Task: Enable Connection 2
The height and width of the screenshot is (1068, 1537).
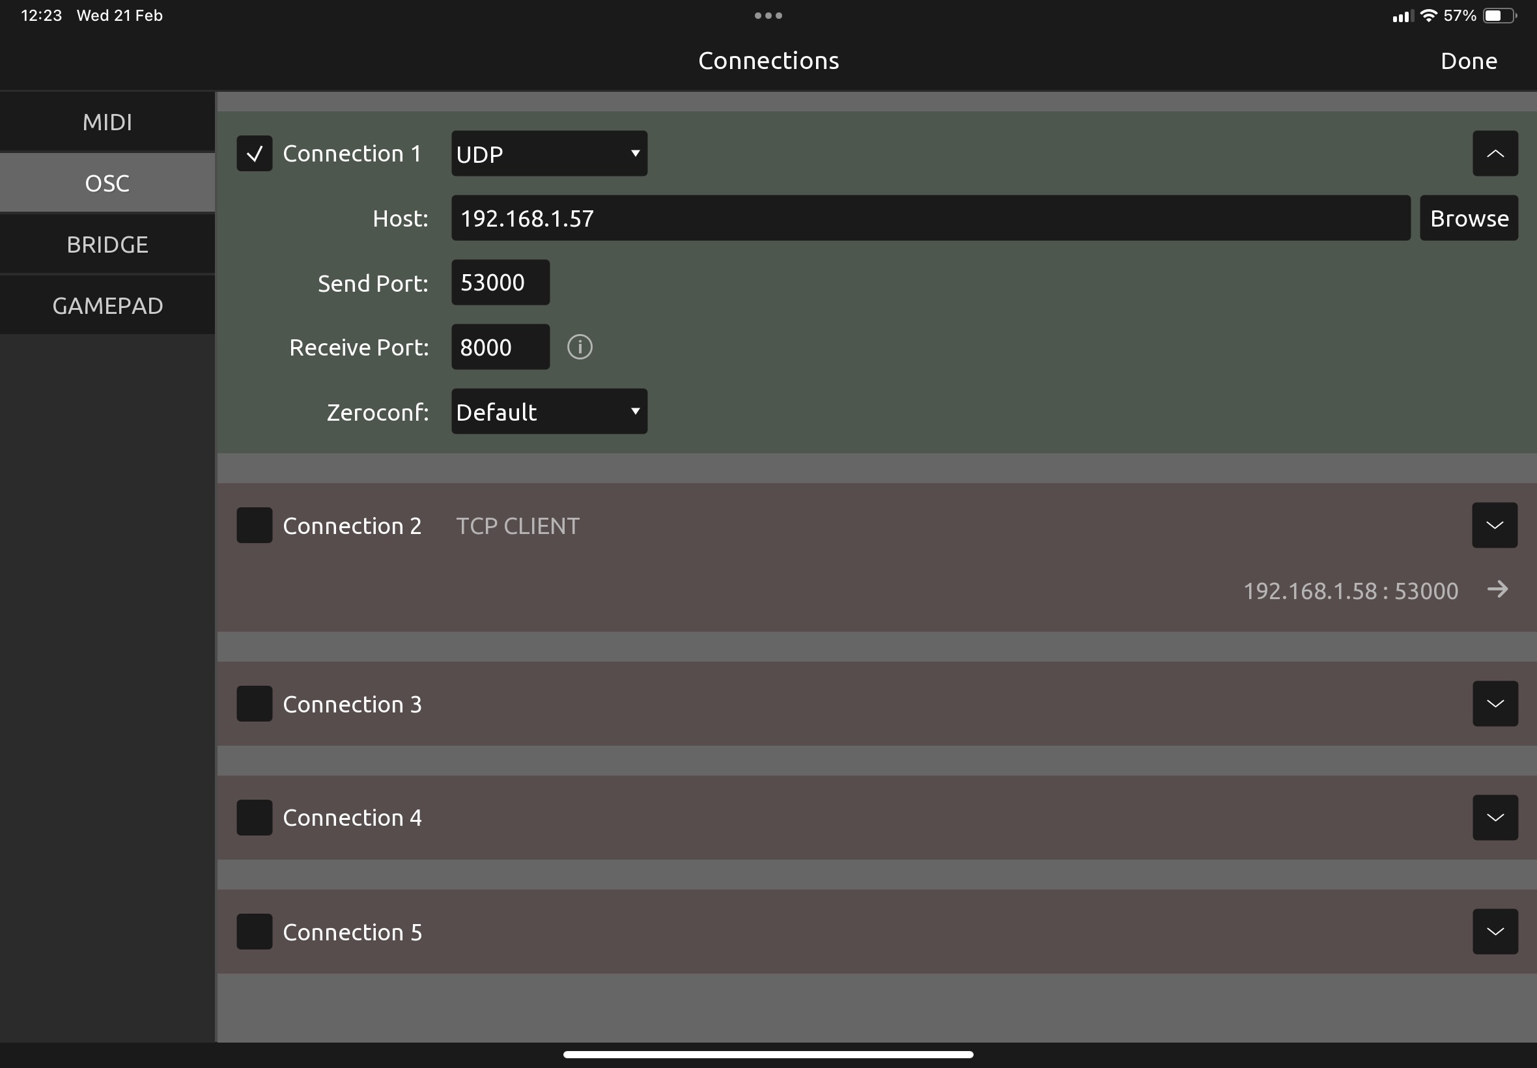Action: 254,525
